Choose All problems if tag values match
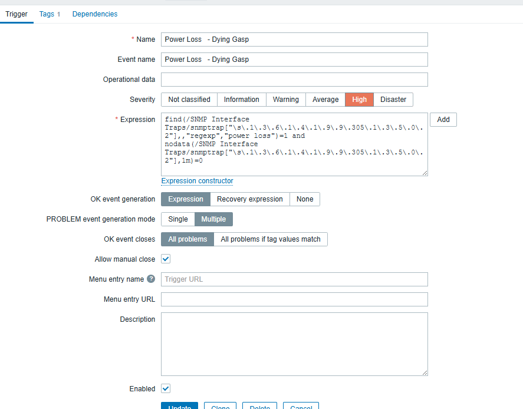This screenshot has width=523, height=409. click(x=271, y=239)
